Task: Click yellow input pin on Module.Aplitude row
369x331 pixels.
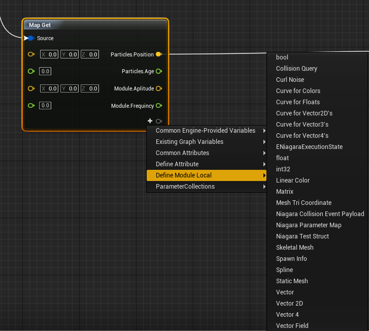Action: (x=31, y=88)
